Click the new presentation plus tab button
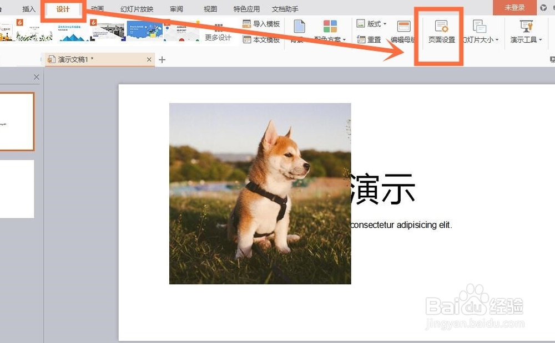Image resolution: width=555 pixels, height=343 pixels. (162, 59)
